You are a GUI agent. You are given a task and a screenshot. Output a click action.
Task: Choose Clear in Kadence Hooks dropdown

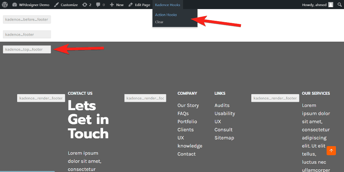pos(159,22)
